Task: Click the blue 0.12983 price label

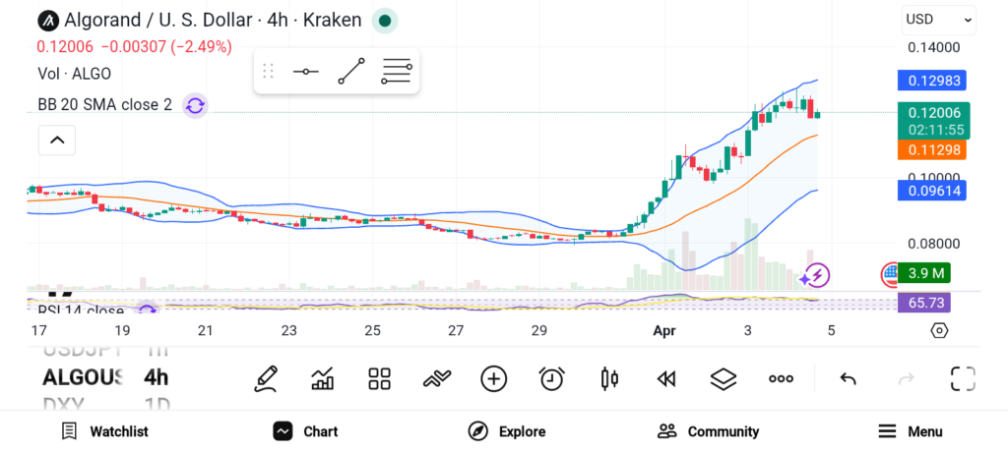Action: pyautogui.click(x=933, y=81)
